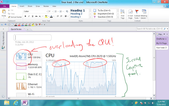The height and width of the screenshot is (106, 169).
Task: Clear formatting with the eraser icon
Action: coord(67,11)
